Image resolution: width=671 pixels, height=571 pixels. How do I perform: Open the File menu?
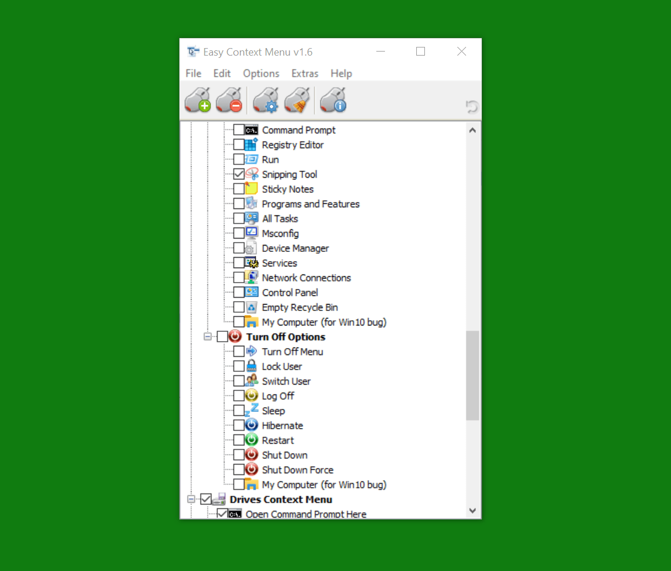point(193,74)
